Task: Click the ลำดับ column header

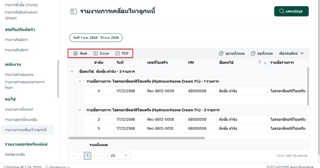Action: pos(99,62)
